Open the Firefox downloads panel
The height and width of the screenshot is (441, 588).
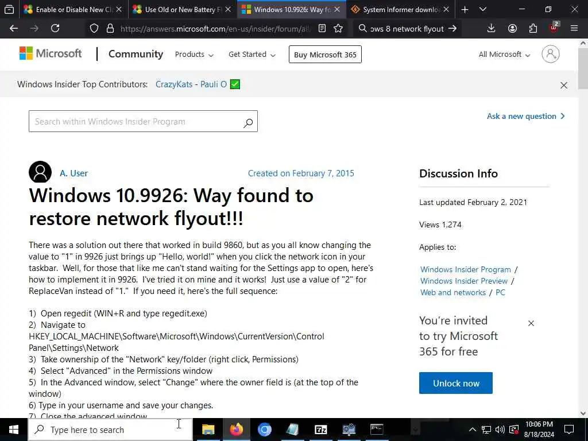[492, 29]
